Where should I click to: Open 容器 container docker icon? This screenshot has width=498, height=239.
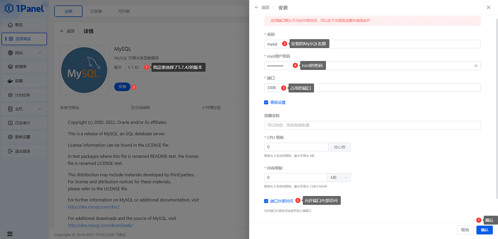click(10, 81)
